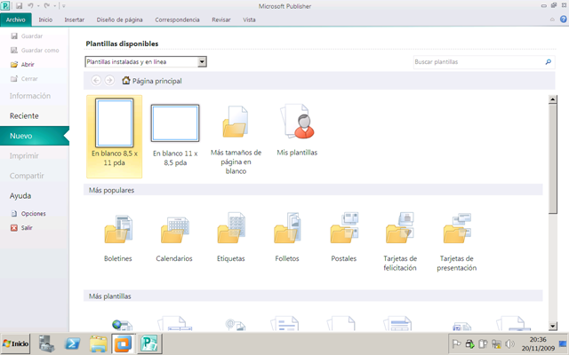The height and width of the screenshot is (355, 569).
Task: Open PowerShell from the taskbar
Action: click(x=72, y=343)
